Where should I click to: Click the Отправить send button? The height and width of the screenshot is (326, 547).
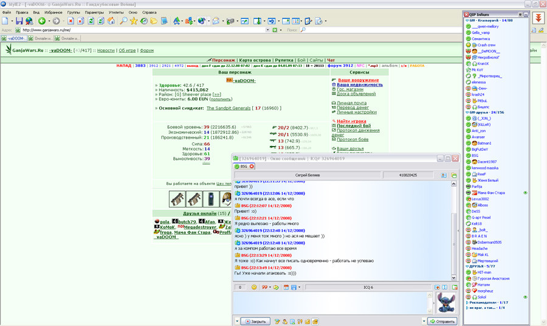pyautogui.click(x=442, y=321)
